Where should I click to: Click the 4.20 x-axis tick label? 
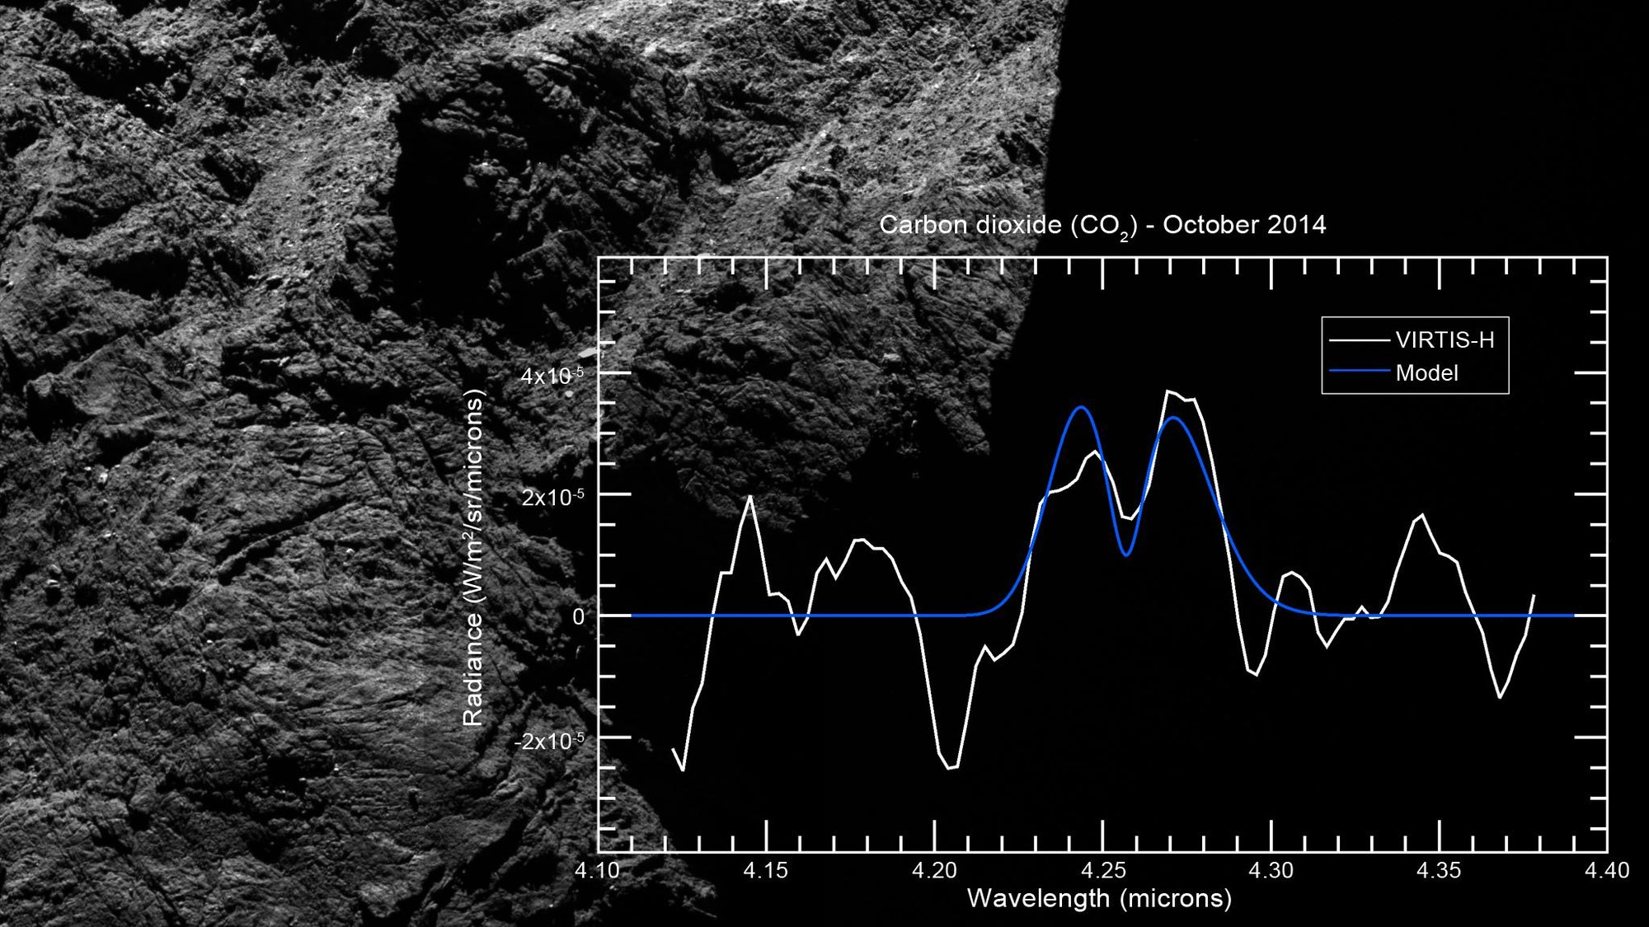coord(934,870)
